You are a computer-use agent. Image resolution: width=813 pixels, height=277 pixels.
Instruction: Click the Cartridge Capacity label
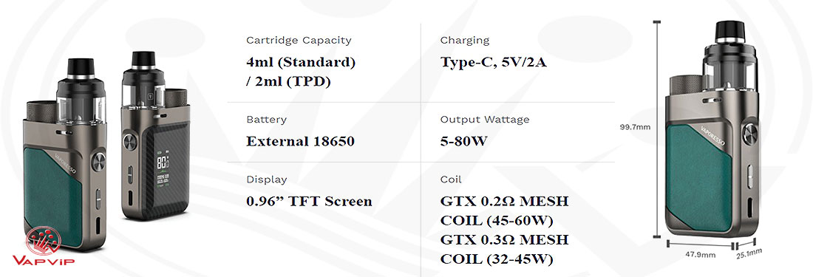(x=299, y=41)
